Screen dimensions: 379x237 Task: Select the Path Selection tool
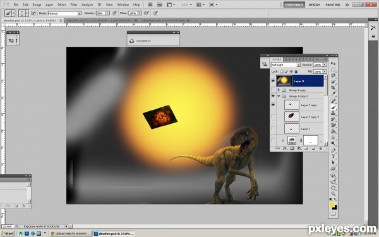coord(333,162)
